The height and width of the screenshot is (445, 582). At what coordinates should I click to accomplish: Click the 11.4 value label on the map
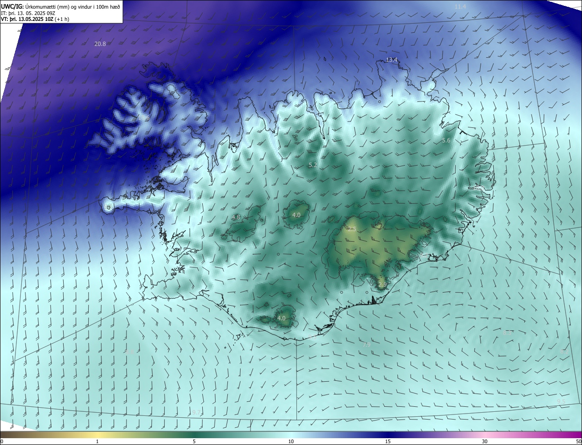[x=461, y=6]
